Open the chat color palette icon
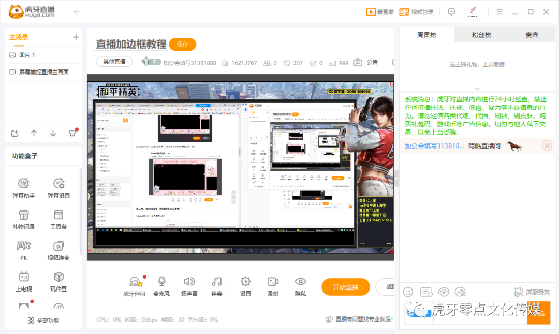This screenshot has height=334, width=559. tap(444, 292)
